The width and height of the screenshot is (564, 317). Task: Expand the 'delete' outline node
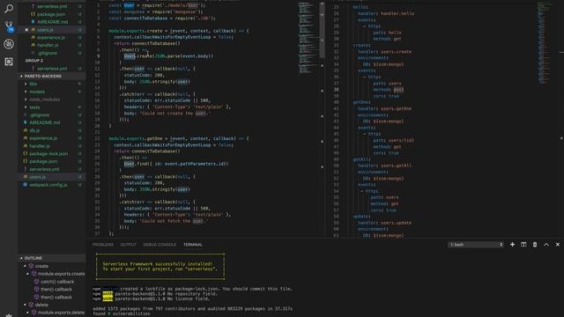pyautogui.click(x=26, y=305)
